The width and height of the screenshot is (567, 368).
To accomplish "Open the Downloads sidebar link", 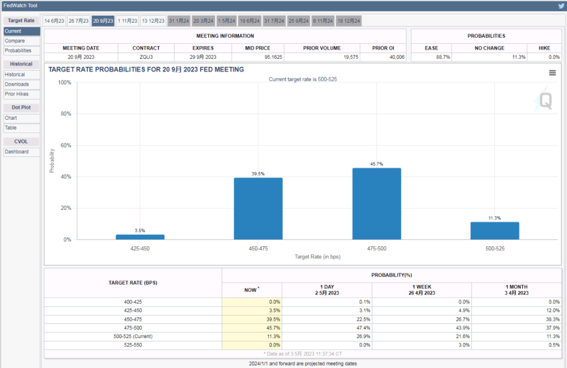I will [22, 84].
